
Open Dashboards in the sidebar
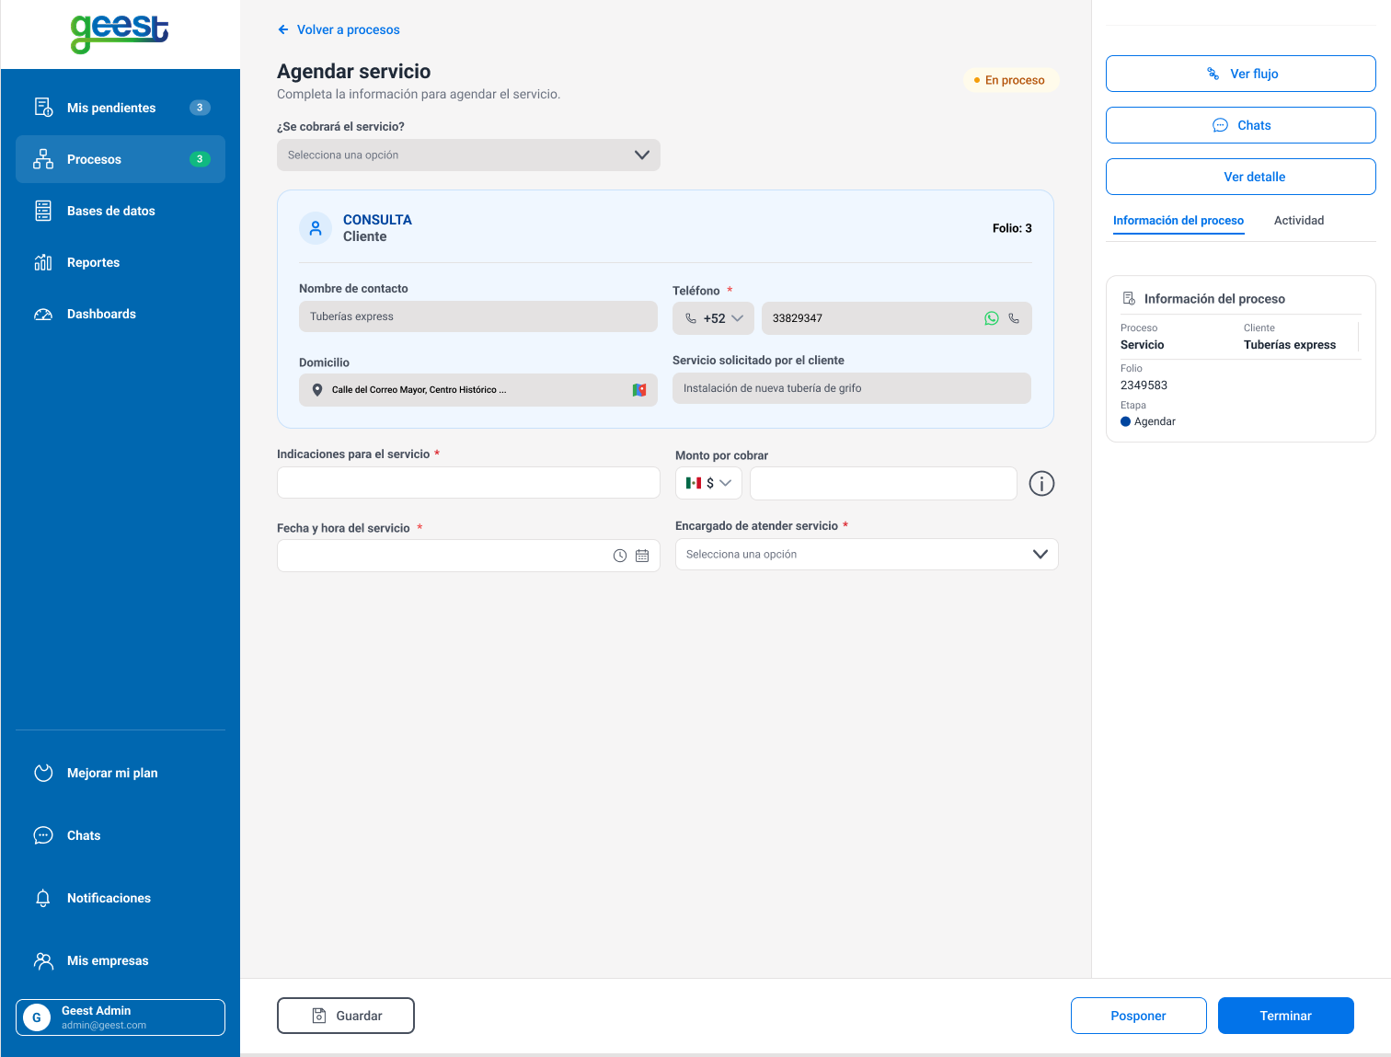click(x=121, y=314)
